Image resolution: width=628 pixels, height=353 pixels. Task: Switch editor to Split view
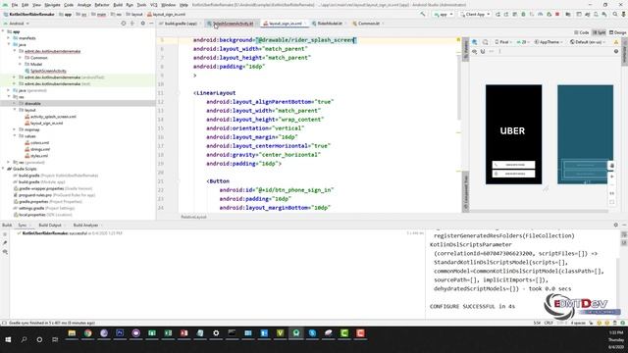[x=600, y=32]
